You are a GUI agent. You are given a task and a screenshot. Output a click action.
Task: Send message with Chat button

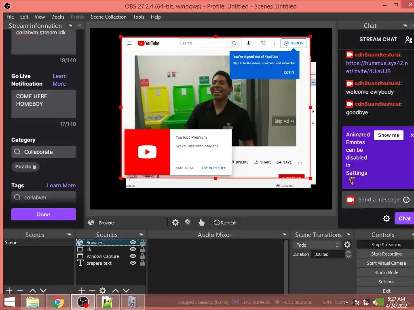[404, 218]
